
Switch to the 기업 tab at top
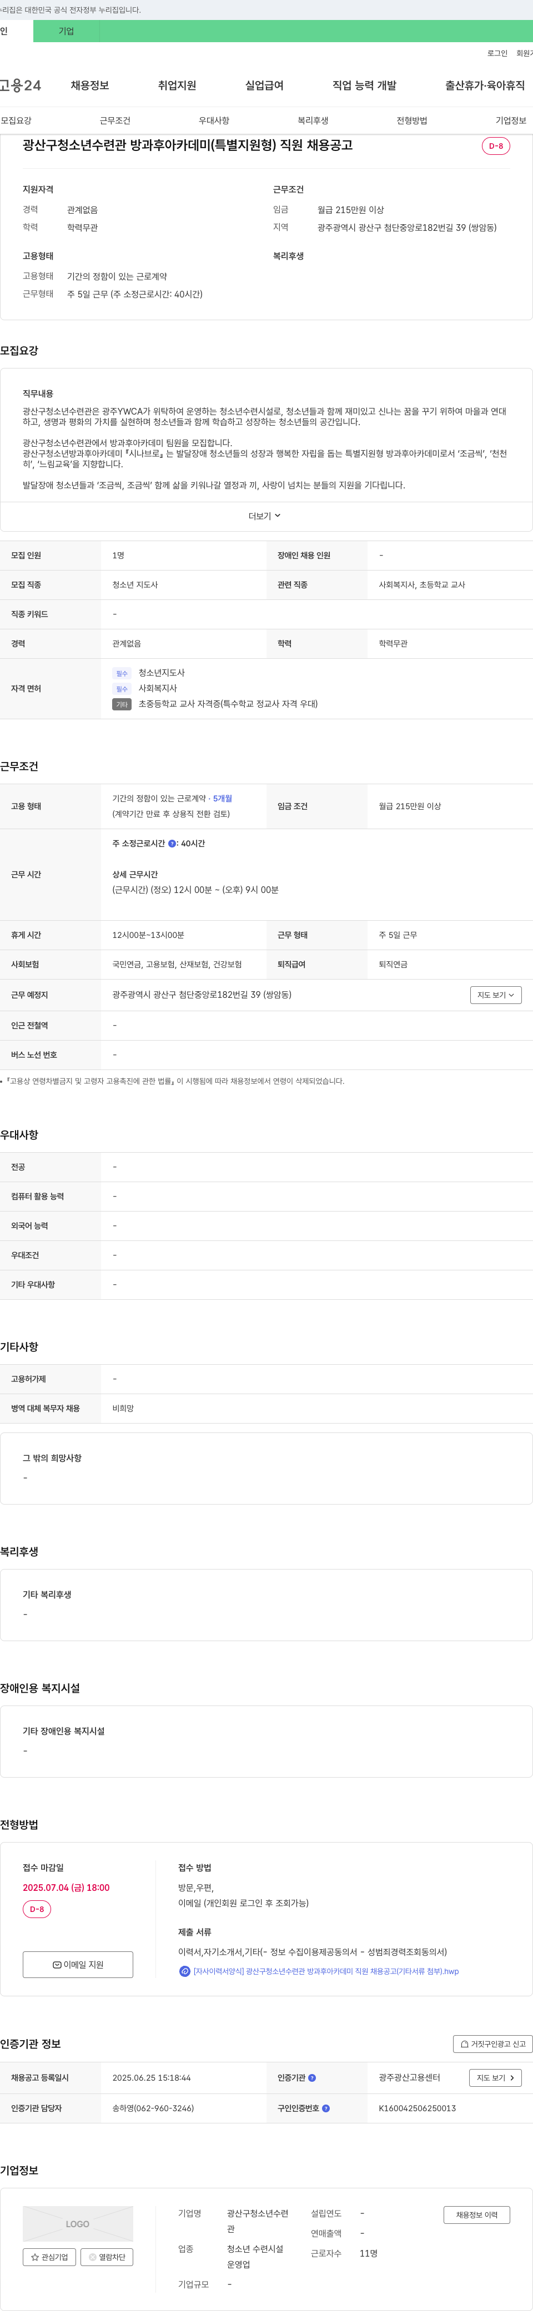click(67, 32)
